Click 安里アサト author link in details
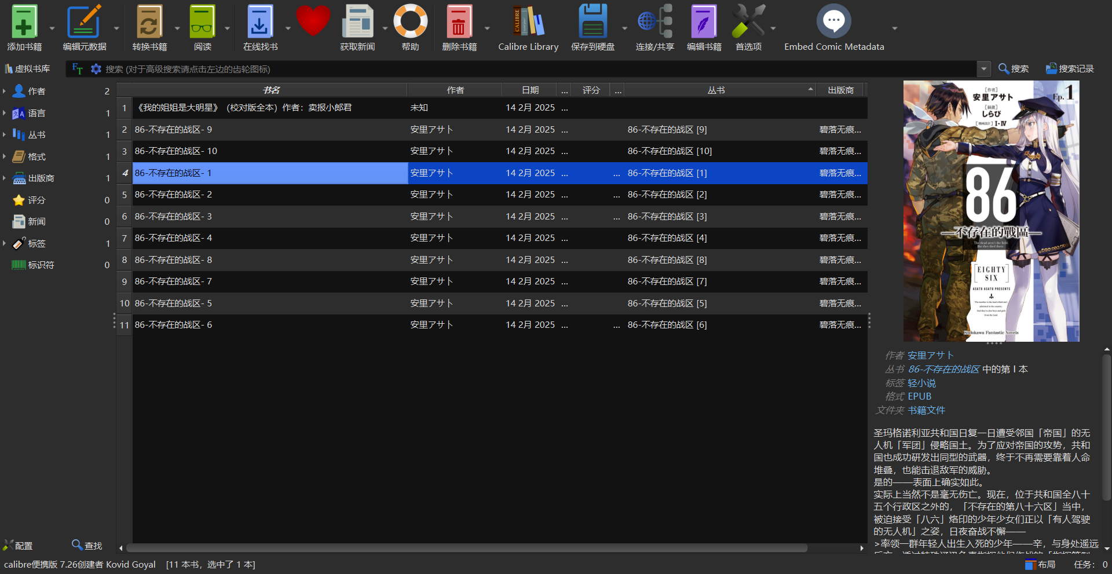1112x574 pixels. coord(930,355)
